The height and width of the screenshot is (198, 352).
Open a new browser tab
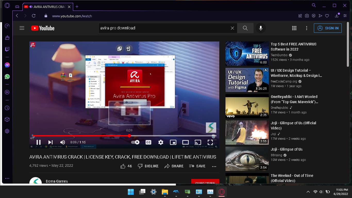coord(77,7)
